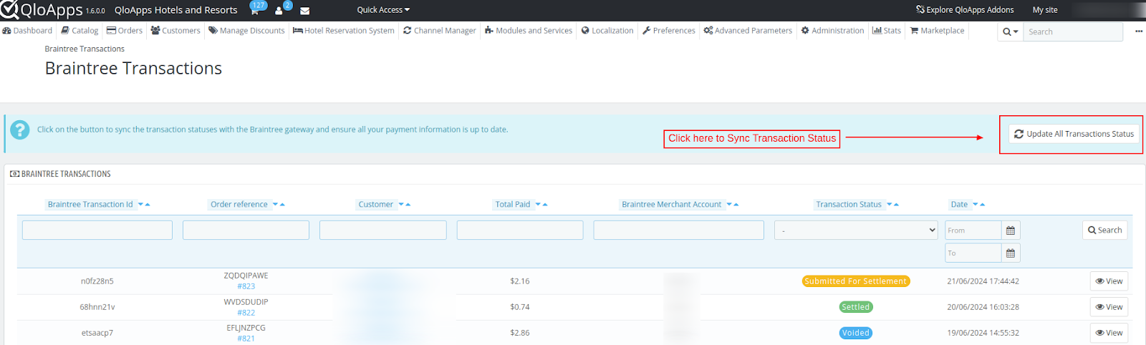Sort Braintree Merchant Account descending arrow
Screen dimensions: 1146x345
pyautogui.click(x=729, y=205)
